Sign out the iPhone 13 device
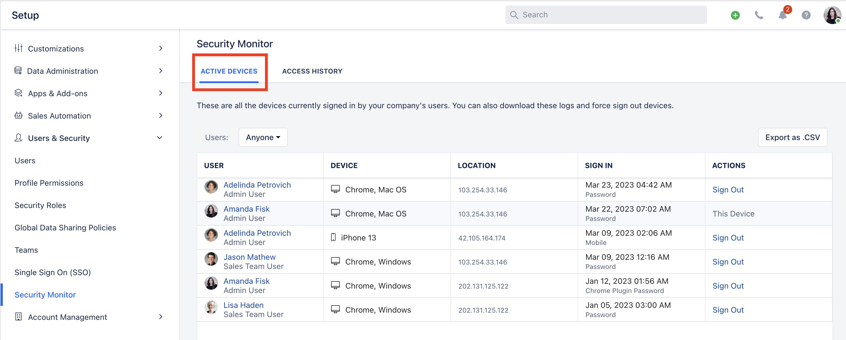846x340 pixels. (x=728, y=237)
